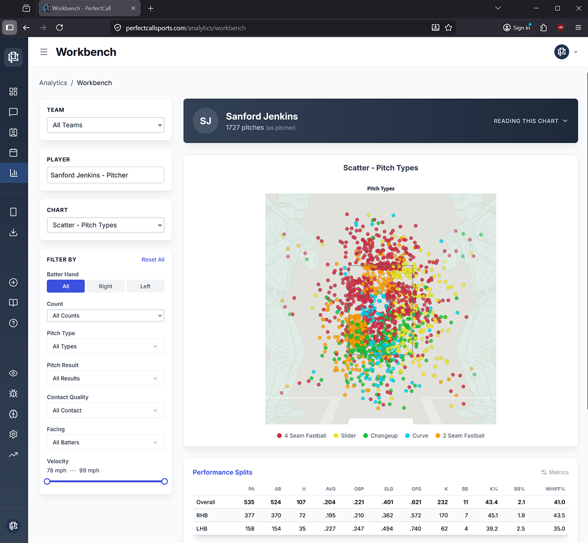This screenshot has height=543, width=588.
Task: Open the dashboard grid icon in sidebar
Action: click(x=13, y=91)
